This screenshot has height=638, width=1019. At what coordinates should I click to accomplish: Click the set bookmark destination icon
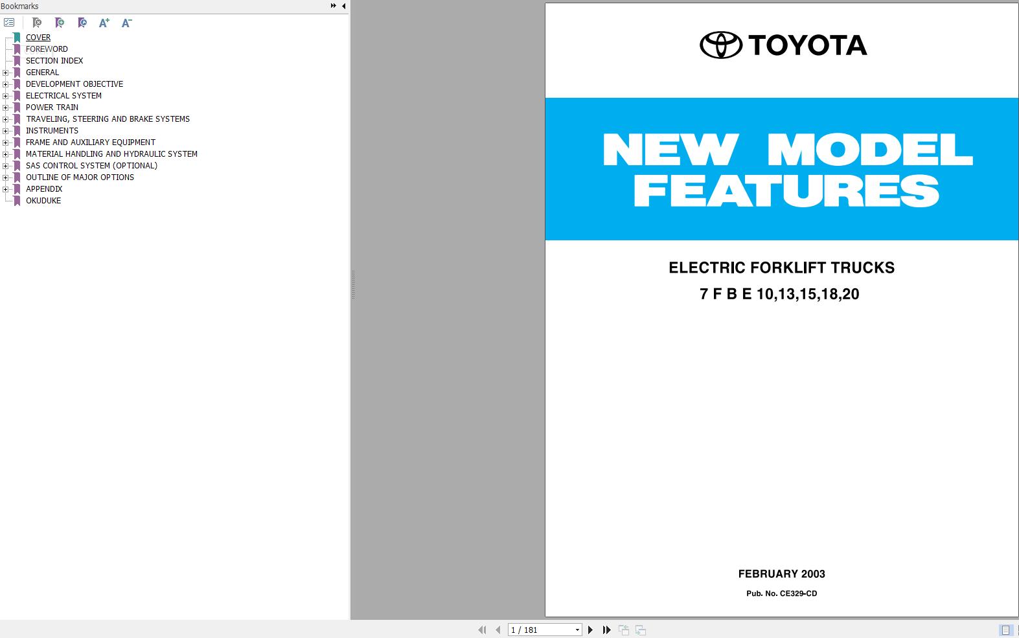[82, 23]
